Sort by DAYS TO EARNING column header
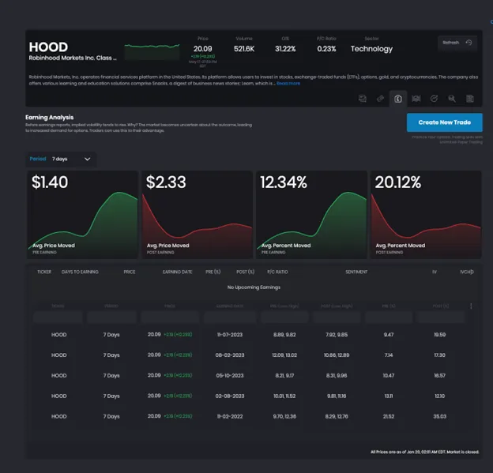 (x=80, y=272)
